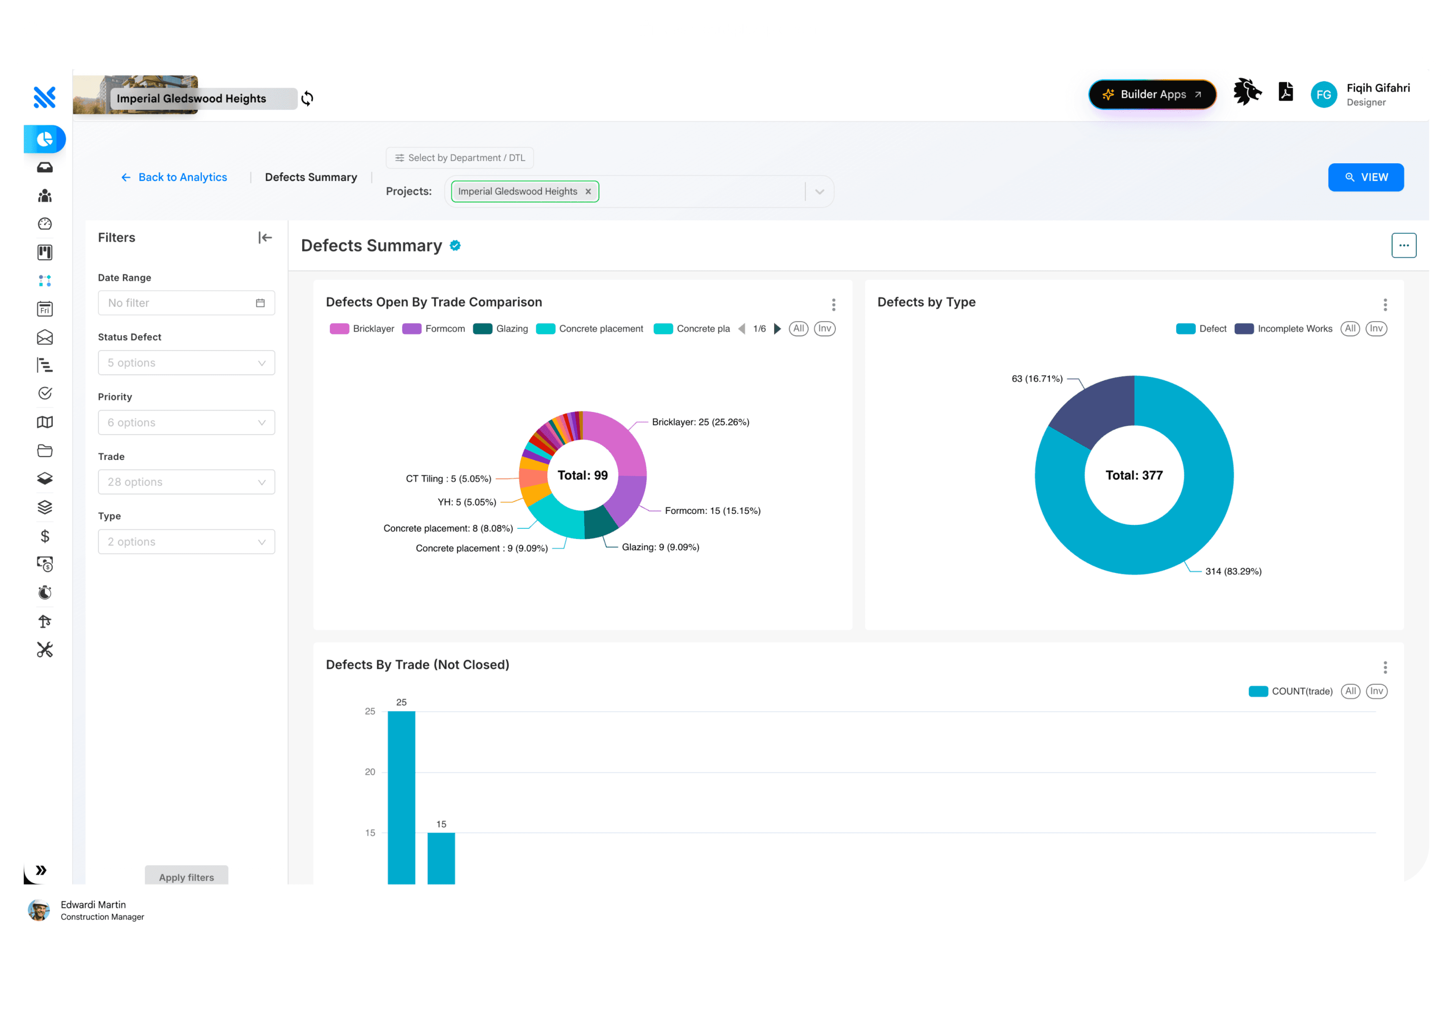Open Builder Apps button
Viewport: 1453px width, 1027px height.
[1152, 94]
